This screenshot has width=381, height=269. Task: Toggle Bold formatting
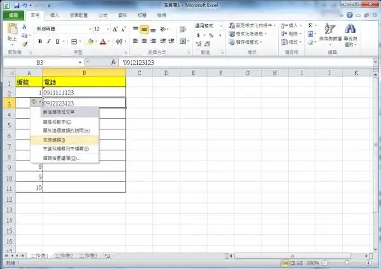click(40, 41)
